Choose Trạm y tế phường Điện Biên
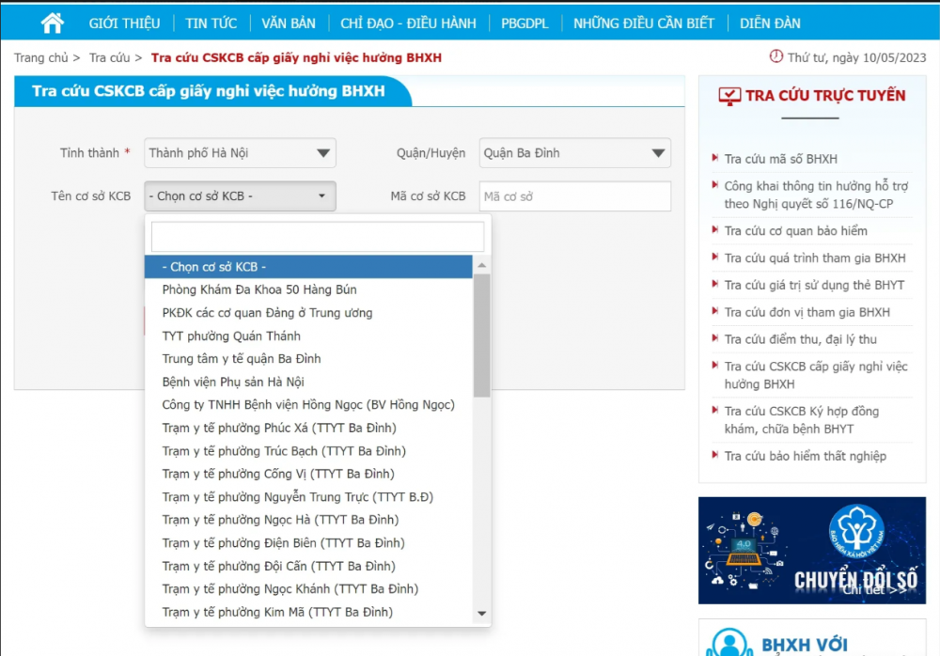 coord(308,542)
